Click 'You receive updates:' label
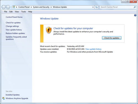Viewport: 138px width, 104px height. pos(49,52)
